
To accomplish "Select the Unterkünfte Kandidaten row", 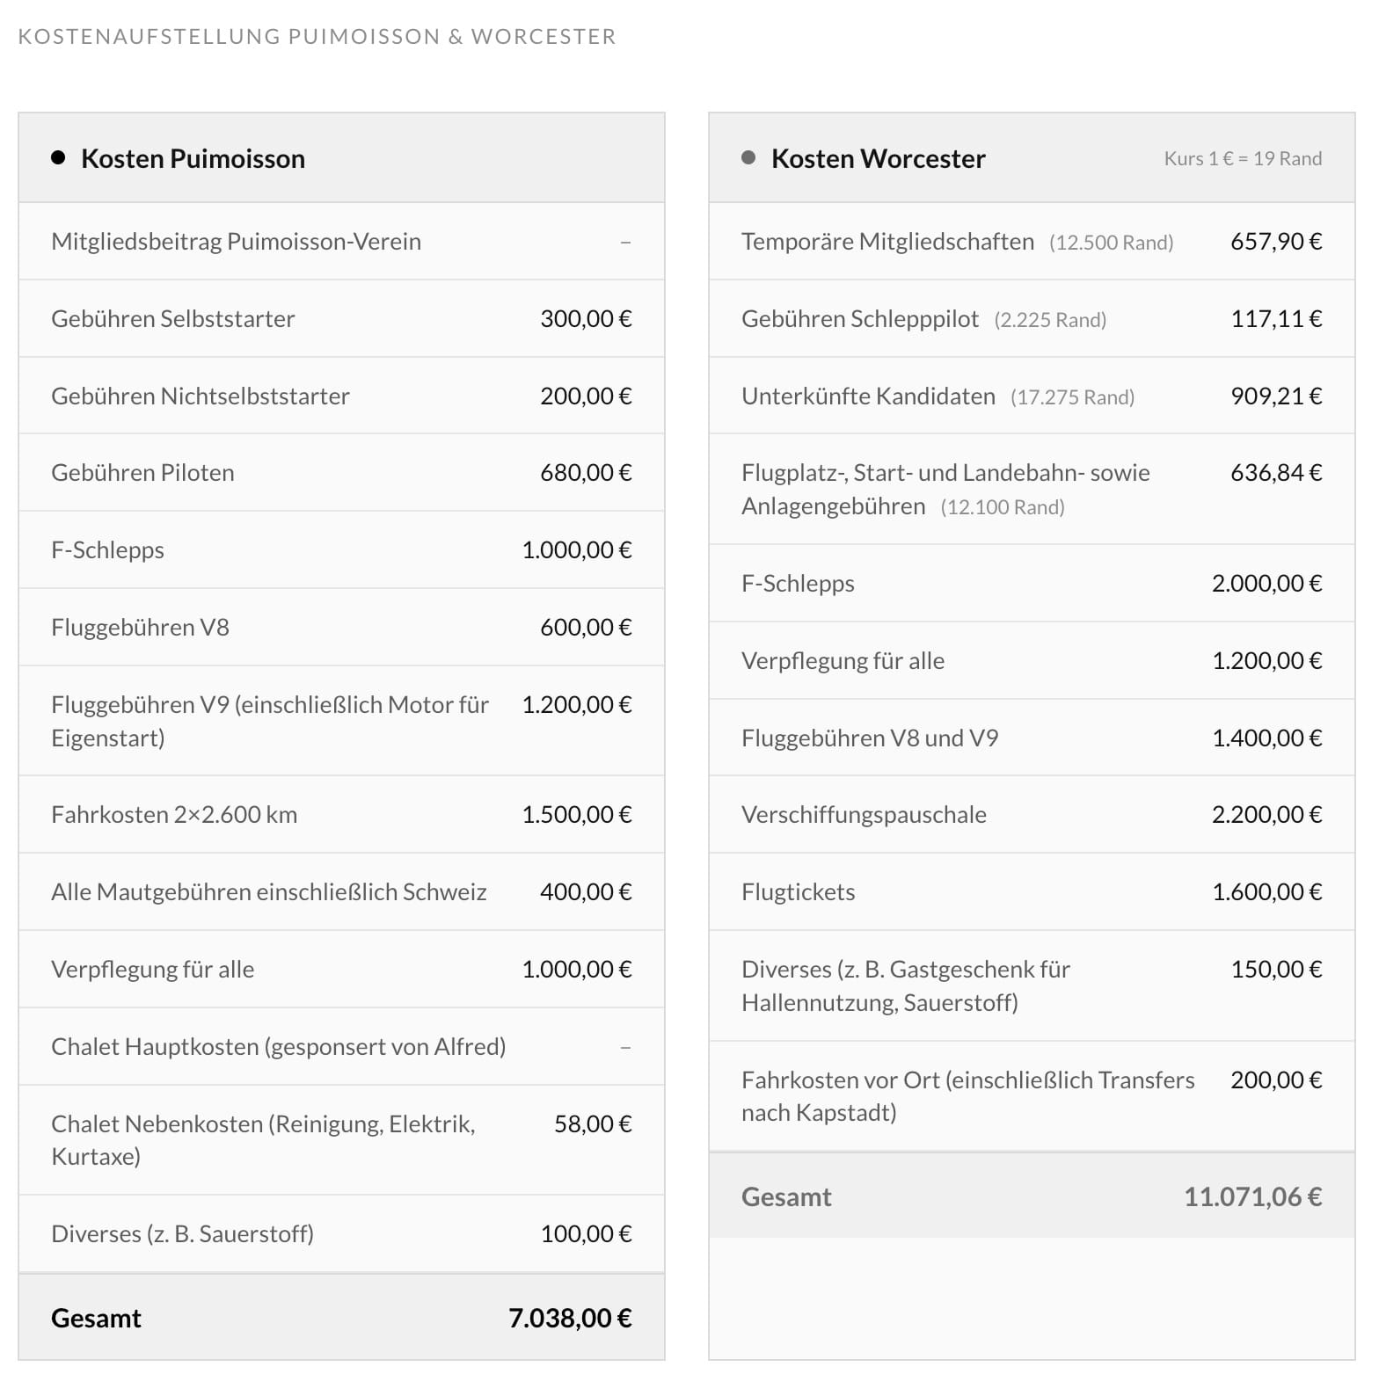I will click(x=1032, y=396).
